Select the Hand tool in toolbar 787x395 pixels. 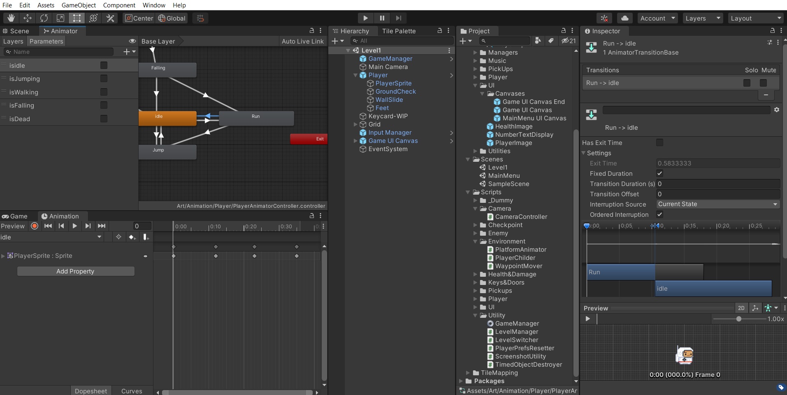pyautogui.click(x=11, y=18)
